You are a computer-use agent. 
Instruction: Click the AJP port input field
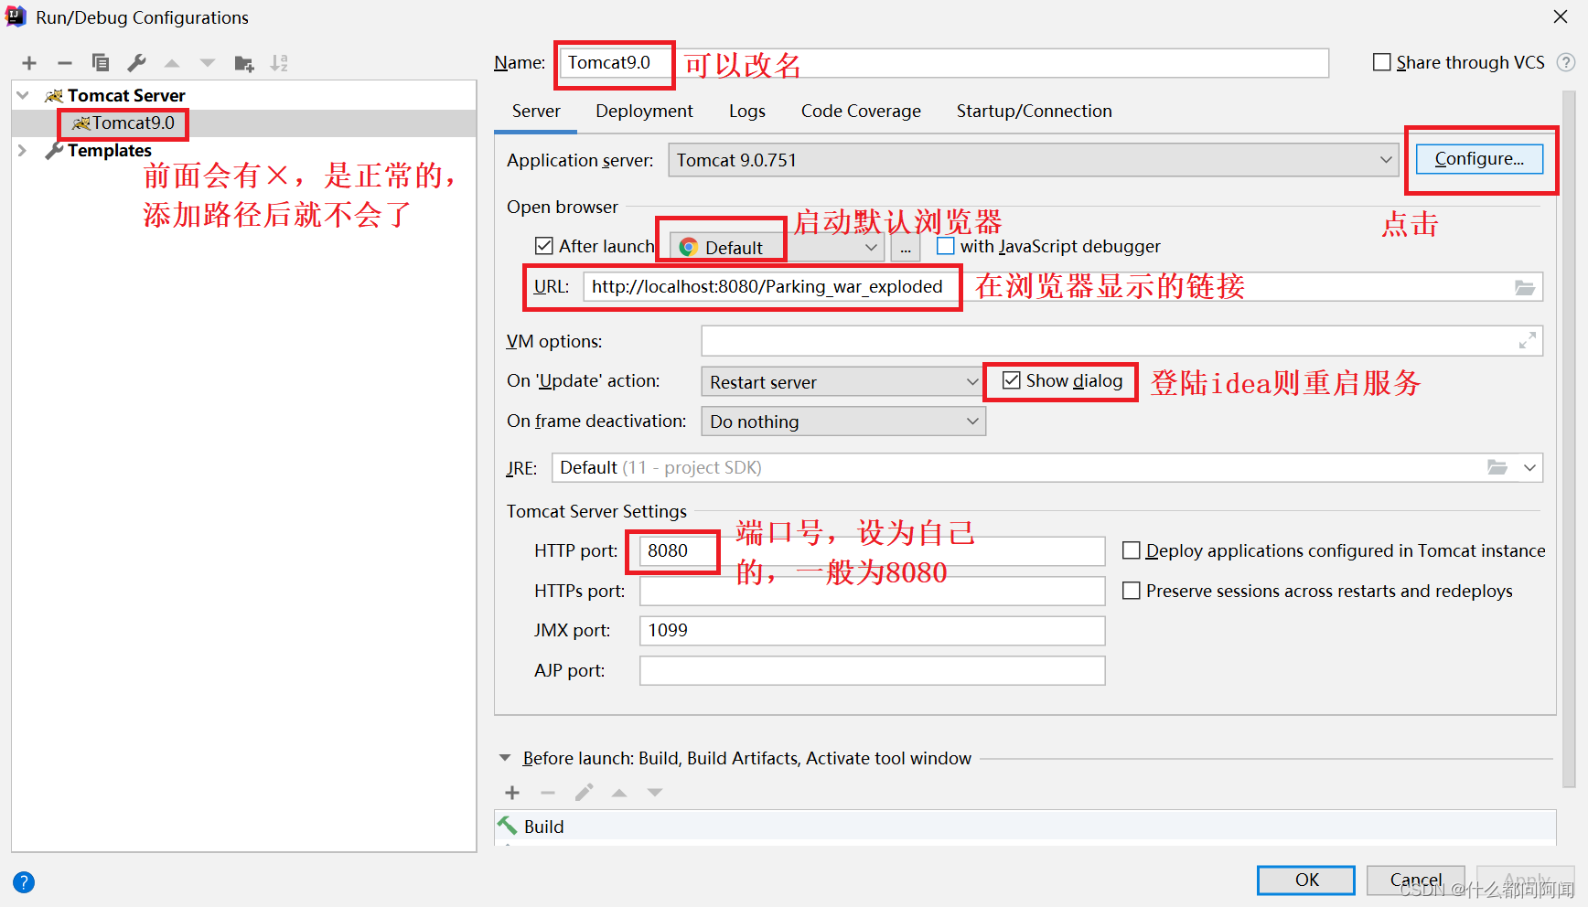(872, 670)
